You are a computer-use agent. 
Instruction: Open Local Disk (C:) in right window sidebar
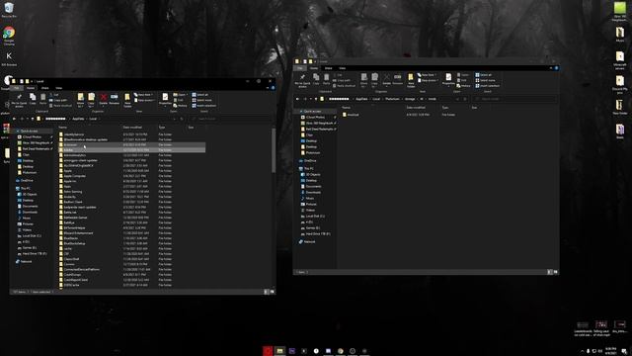click(315, 216)
